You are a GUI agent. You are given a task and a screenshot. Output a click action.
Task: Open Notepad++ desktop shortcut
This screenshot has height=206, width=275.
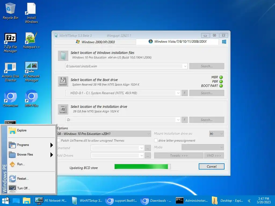point(31,41)
